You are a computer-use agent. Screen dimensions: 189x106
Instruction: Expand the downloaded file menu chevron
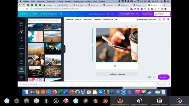[x=40, y=84]
